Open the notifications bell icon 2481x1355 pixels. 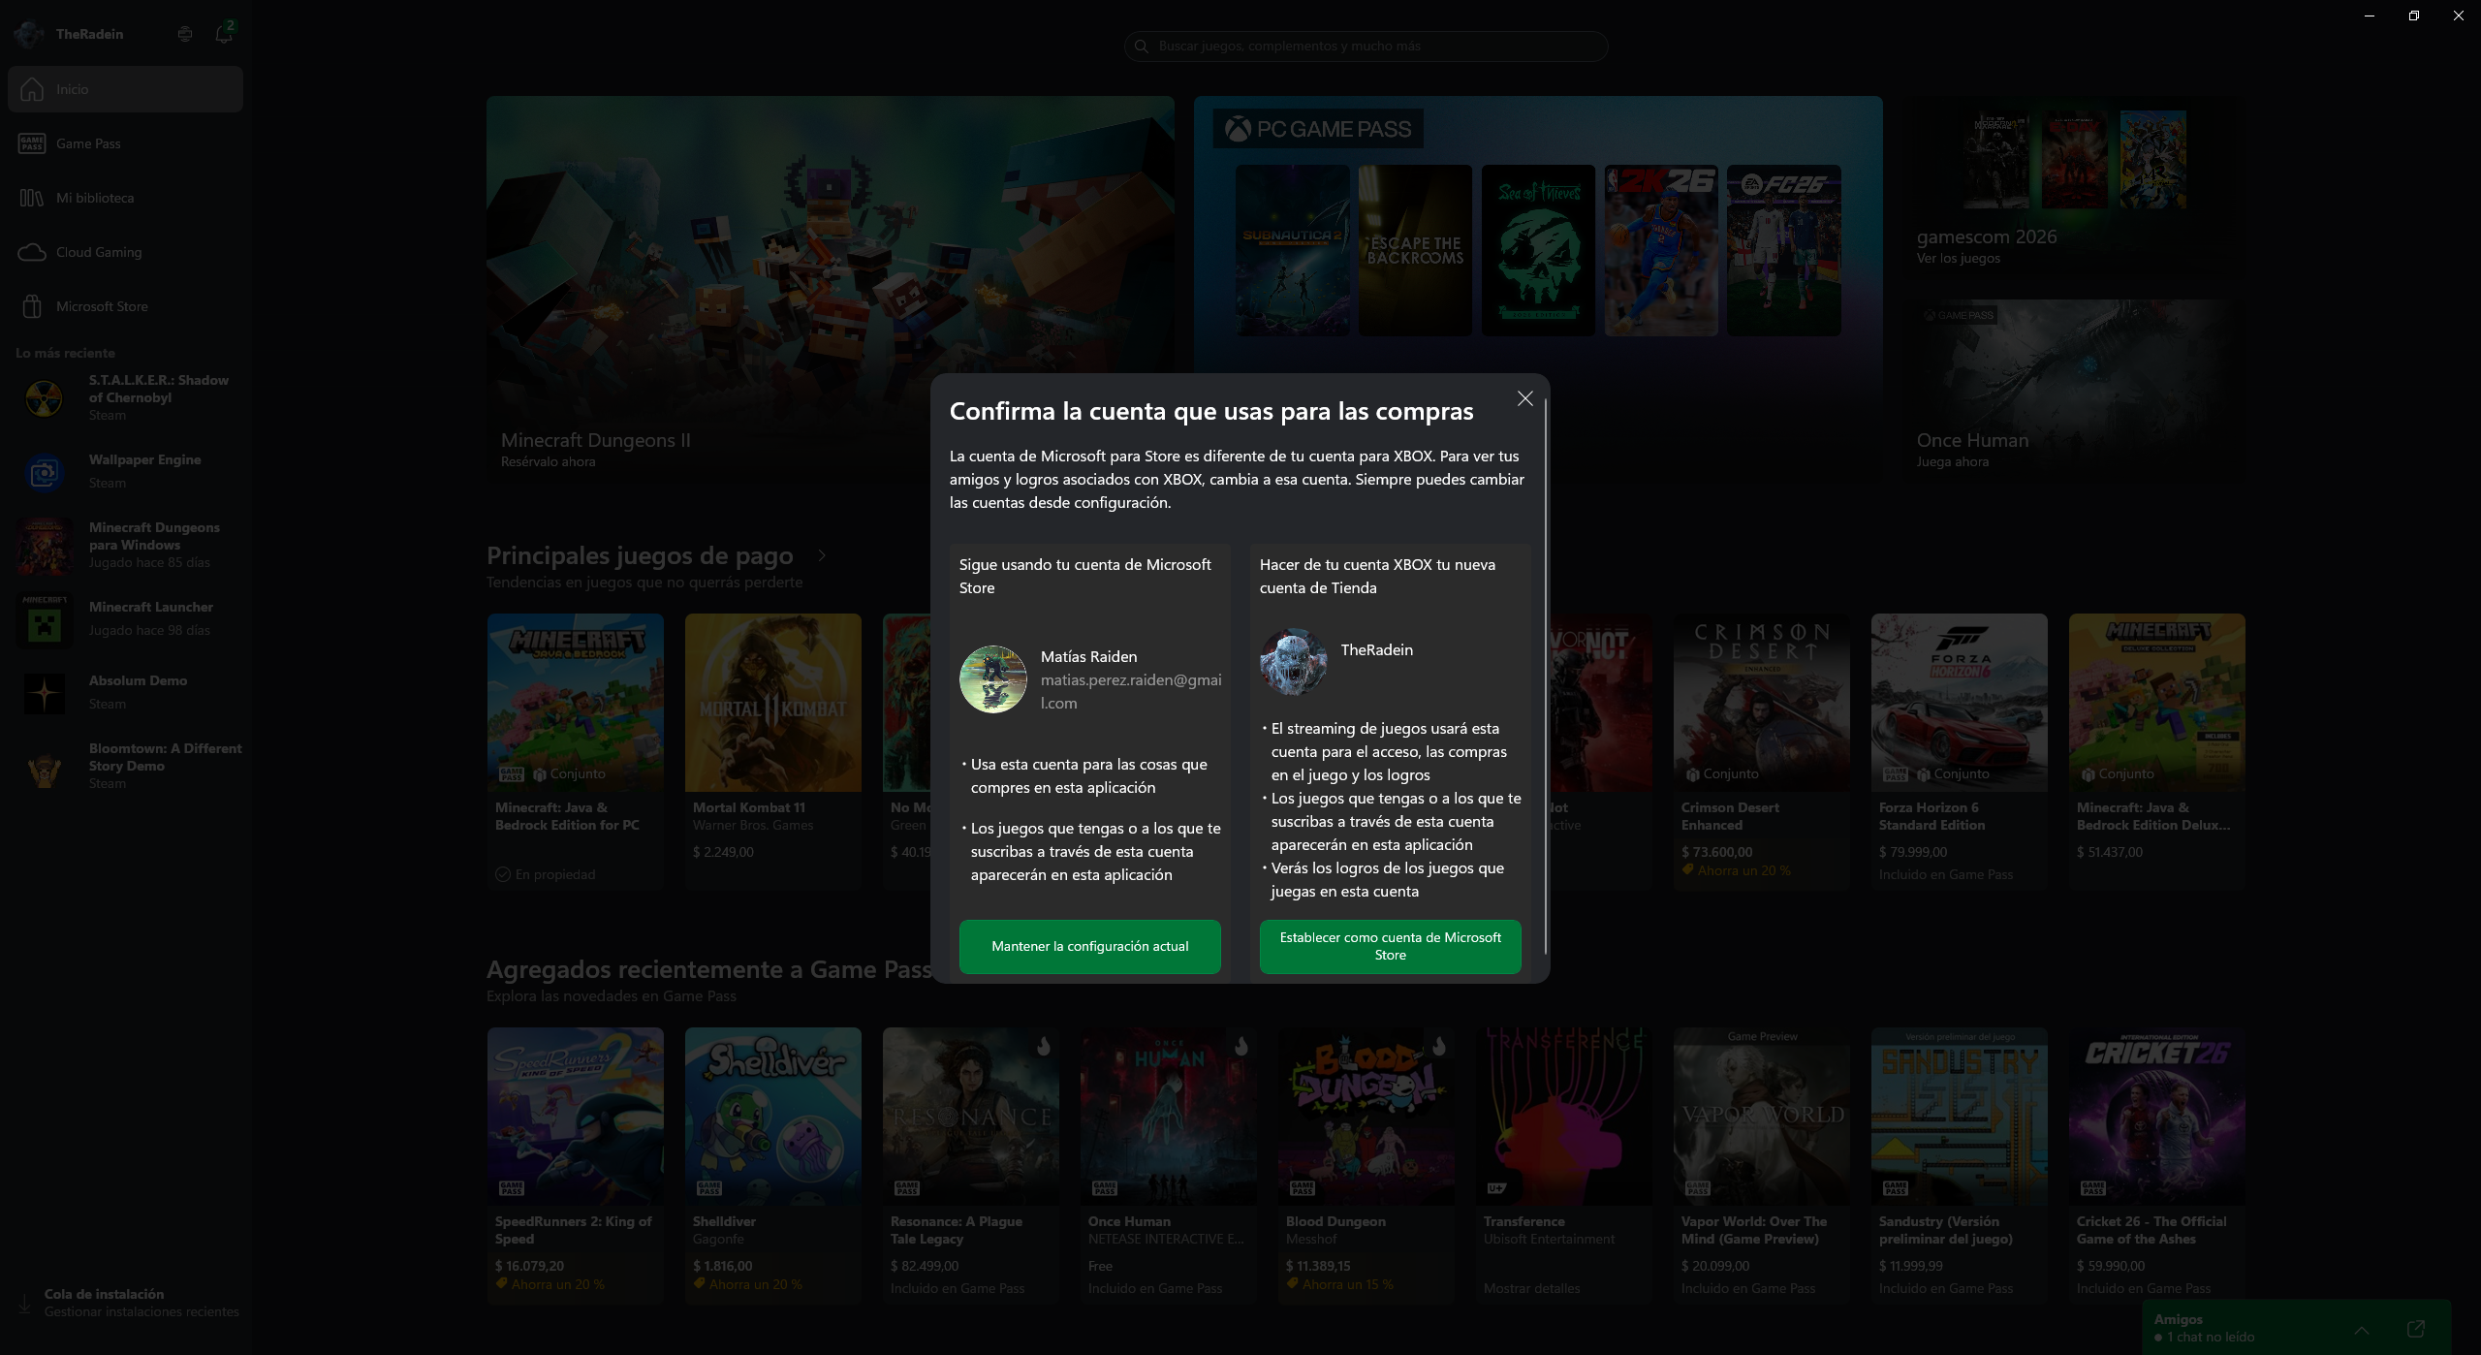224,34
